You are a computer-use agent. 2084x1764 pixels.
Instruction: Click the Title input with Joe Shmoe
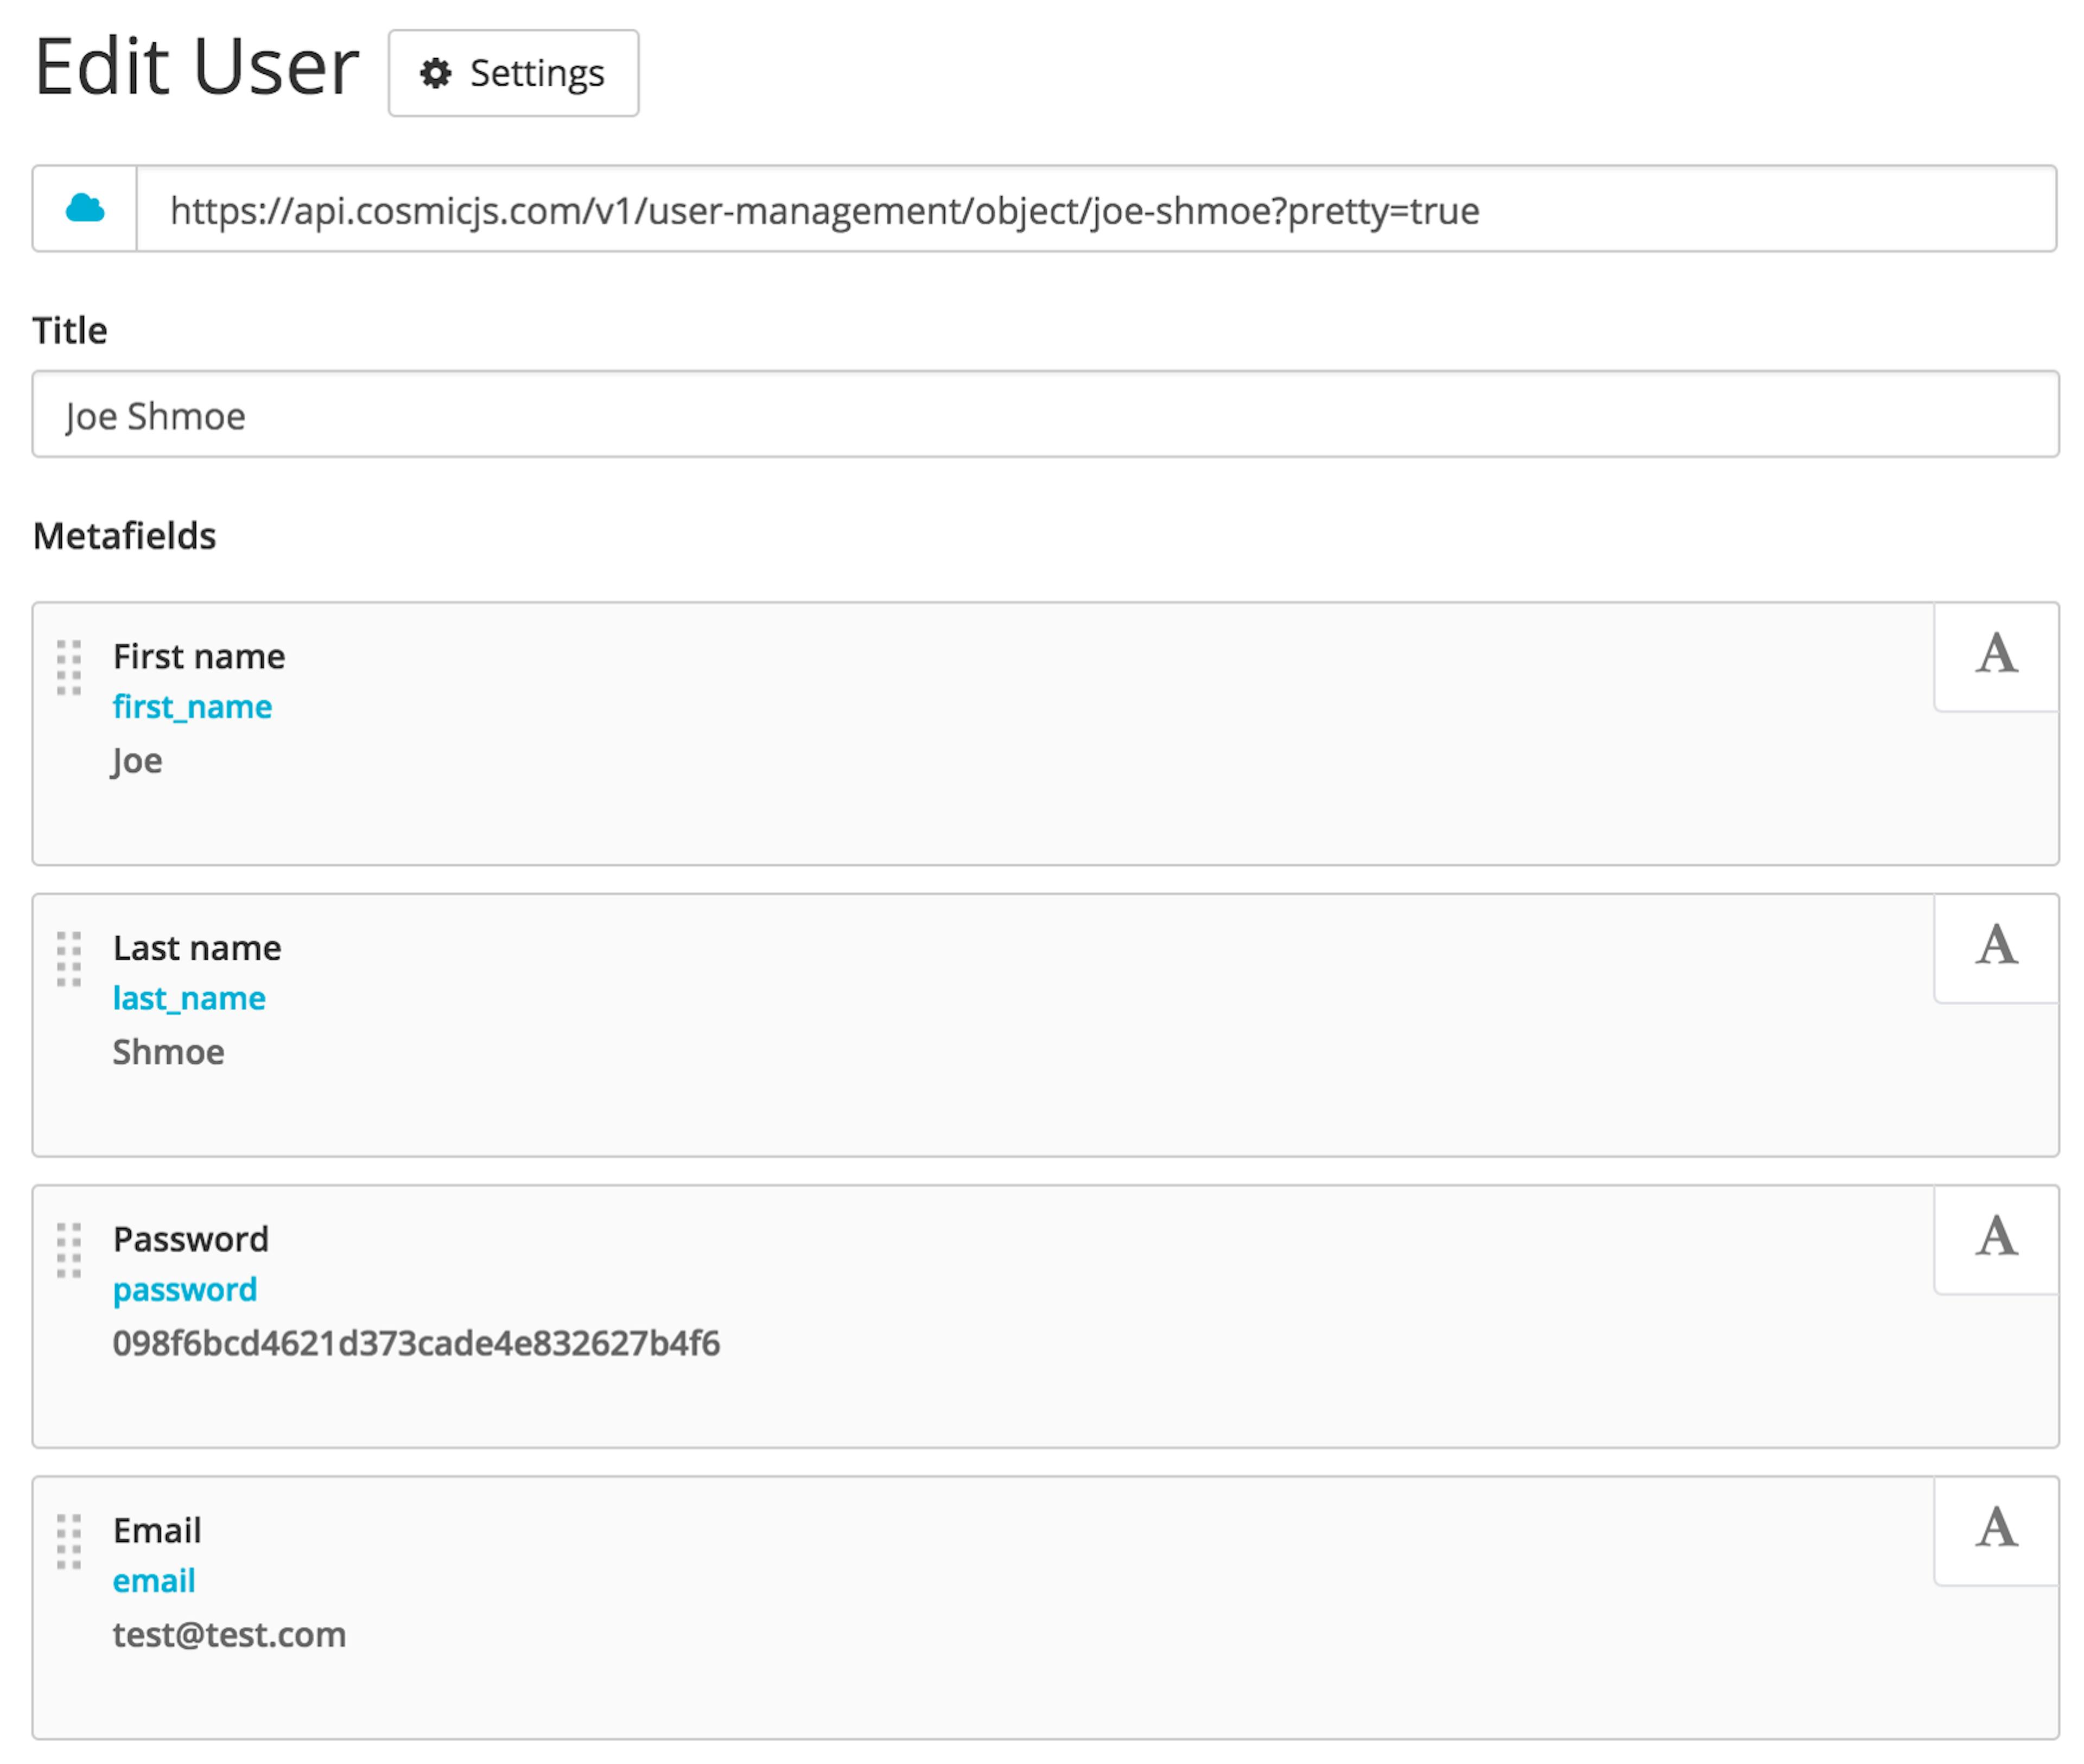coord(1044,415)
